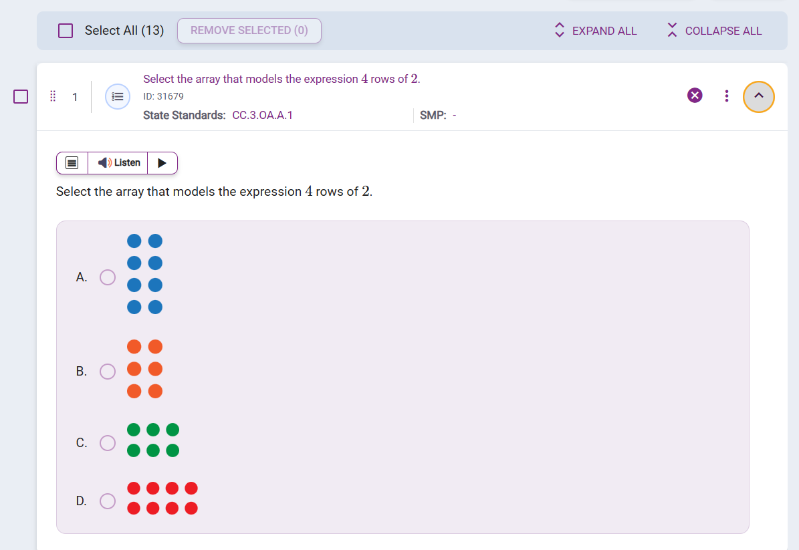The height and width of the screenshot is (550, 799).
Task: Click the drag handle for question 1
Action: click(53, 97)
